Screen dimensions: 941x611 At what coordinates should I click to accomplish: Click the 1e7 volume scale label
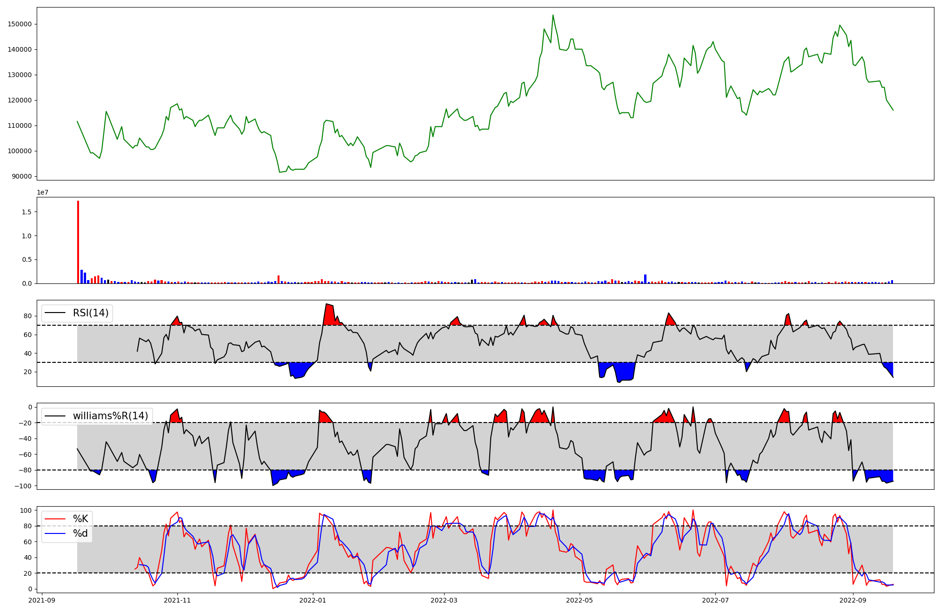(x=42, y=192)
